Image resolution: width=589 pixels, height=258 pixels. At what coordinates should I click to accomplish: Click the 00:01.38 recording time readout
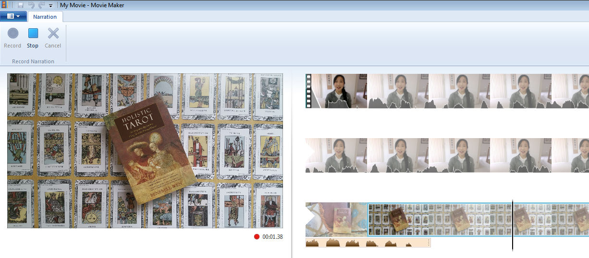coord(272,237)
